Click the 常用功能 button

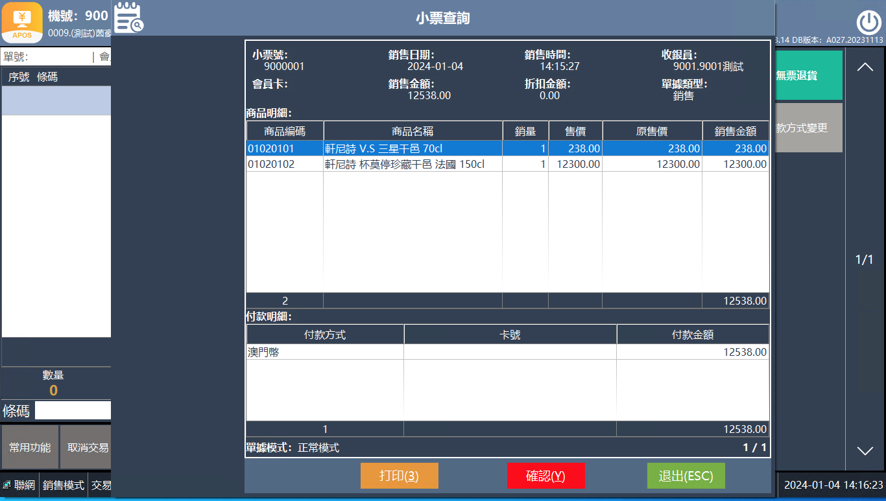pos(30,447)
